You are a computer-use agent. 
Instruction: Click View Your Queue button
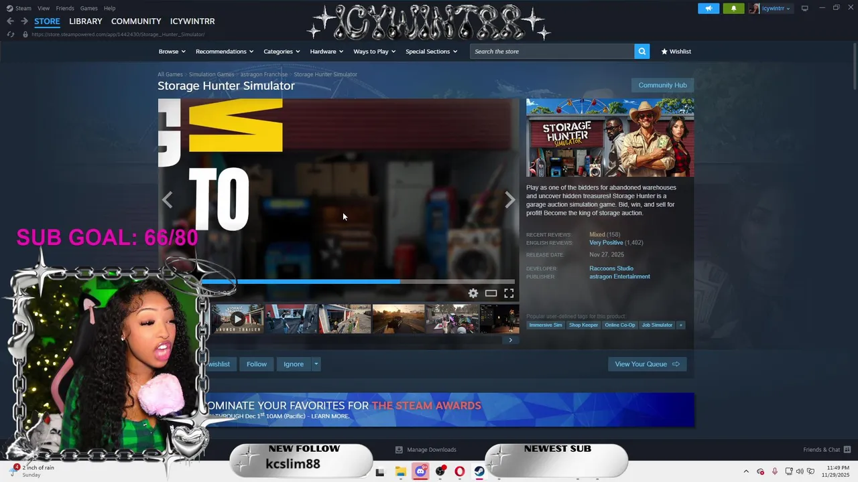647,364
